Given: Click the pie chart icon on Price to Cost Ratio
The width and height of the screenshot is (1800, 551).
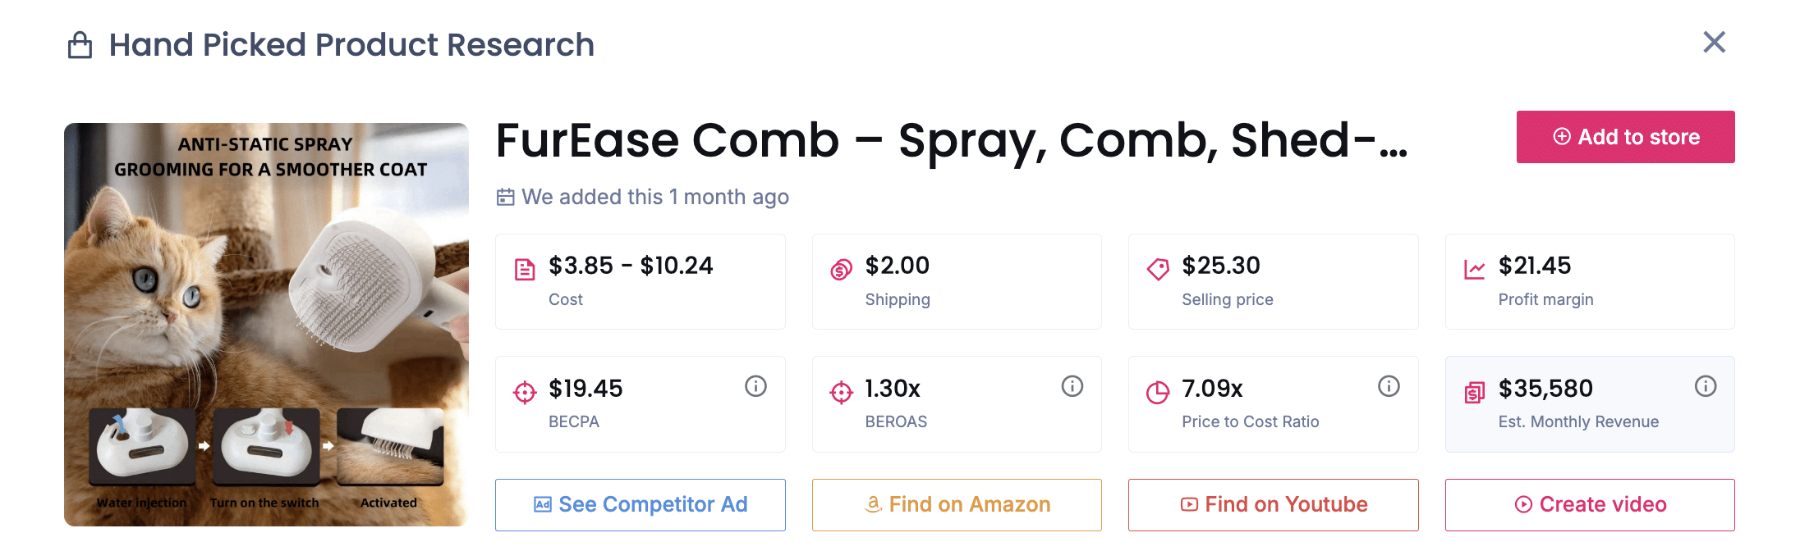Looking at the screenshot, I should [x=1157, y=391].
